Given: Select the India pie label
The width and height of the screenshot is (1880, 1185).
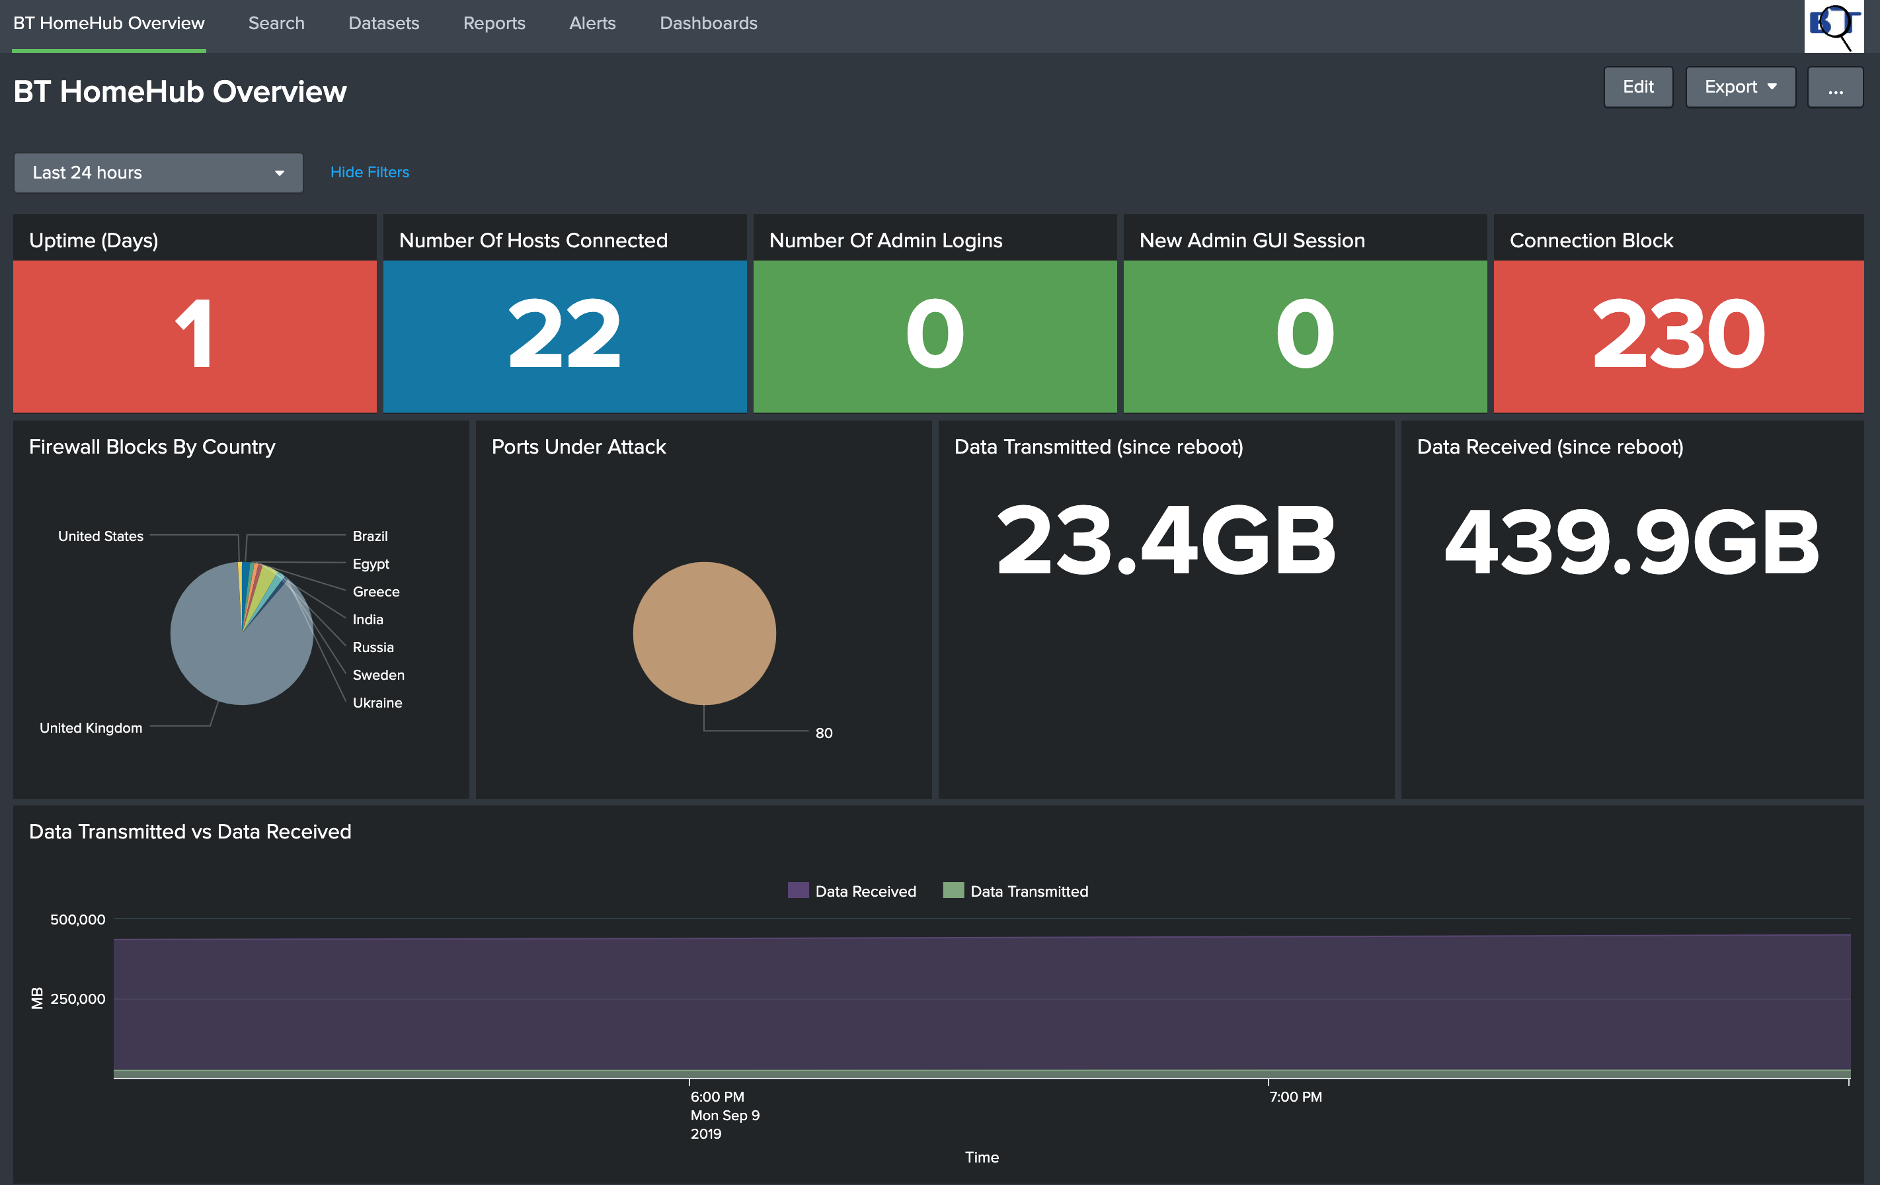Looking at the screenshot, I should tap(368, 620).
